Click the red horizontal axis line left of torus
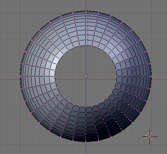This screenshot has width=167, height=154. coord(10,79)
